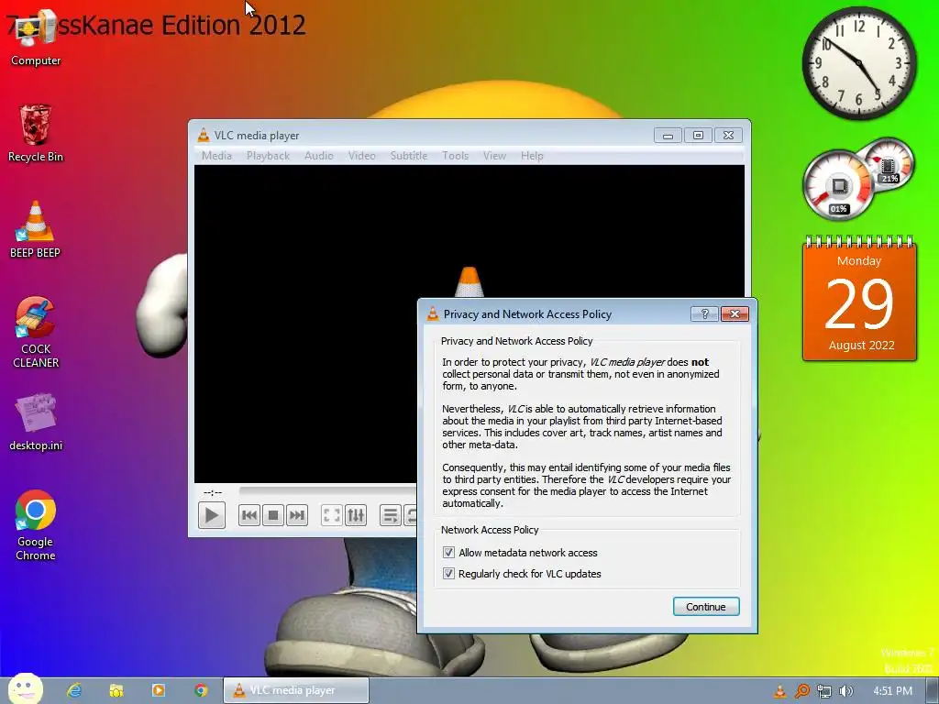Click the Continue button
The height and width of the screenshot is (704, 939).
point(706,607)
